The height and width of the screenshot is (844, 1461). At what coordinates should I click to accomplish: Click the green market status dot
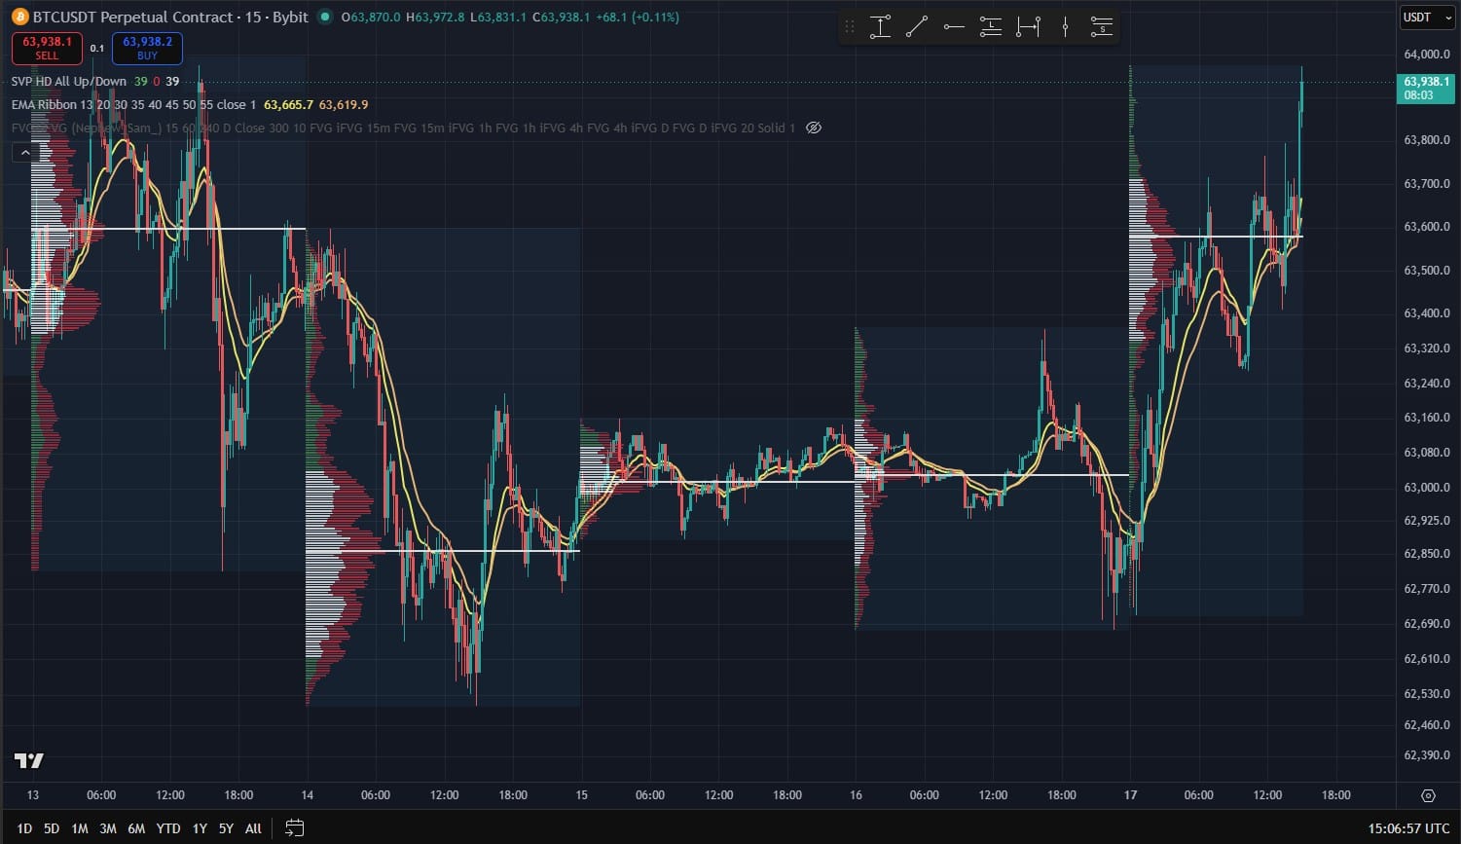(324, 17)
